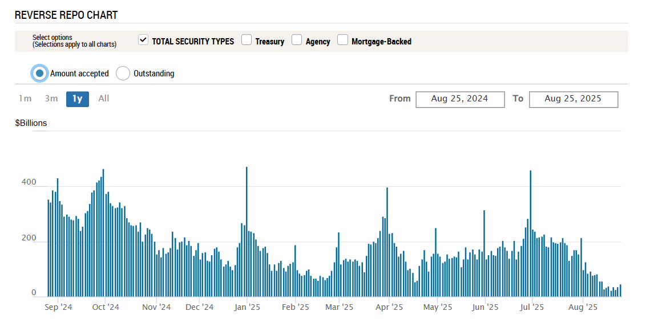Select the 1y range button

click(x=78, y=99)
